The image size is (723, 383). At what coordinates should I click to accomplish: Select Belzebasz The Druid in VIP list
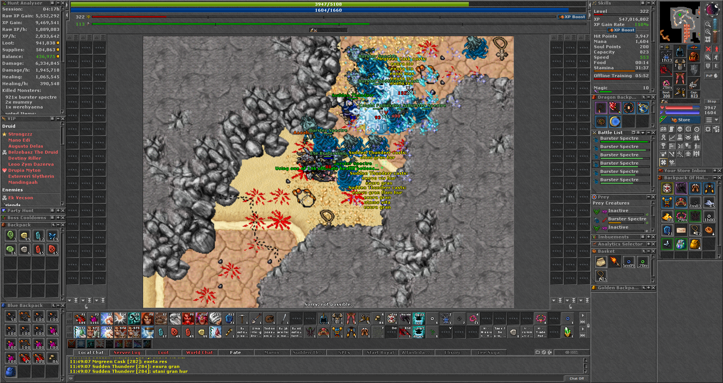click(x=33, y=152)
